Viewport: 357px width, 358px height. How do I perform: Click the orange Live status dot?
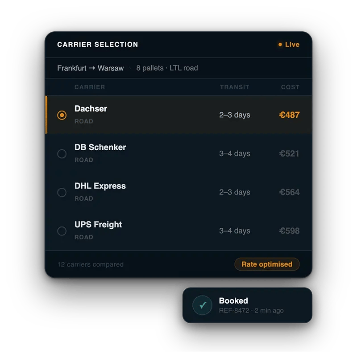pos(280,45)
